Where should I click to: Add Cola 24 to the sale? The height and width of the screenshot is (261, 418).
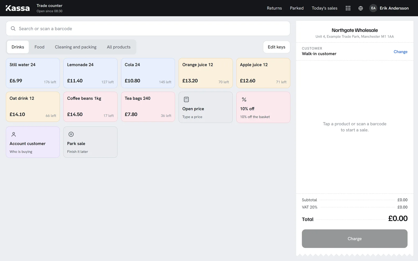[x=148, y=73]
